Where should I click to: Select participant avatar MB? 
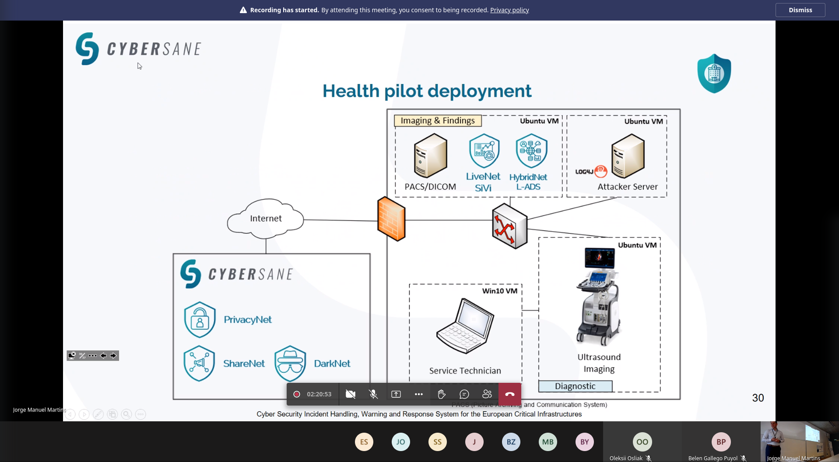pyautogui.click(x=548, y=442)
